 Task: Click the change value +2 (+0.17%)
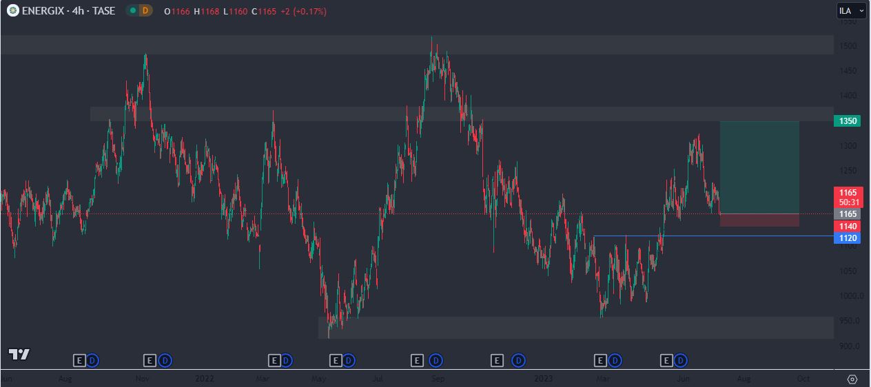[x=303, y=12]
